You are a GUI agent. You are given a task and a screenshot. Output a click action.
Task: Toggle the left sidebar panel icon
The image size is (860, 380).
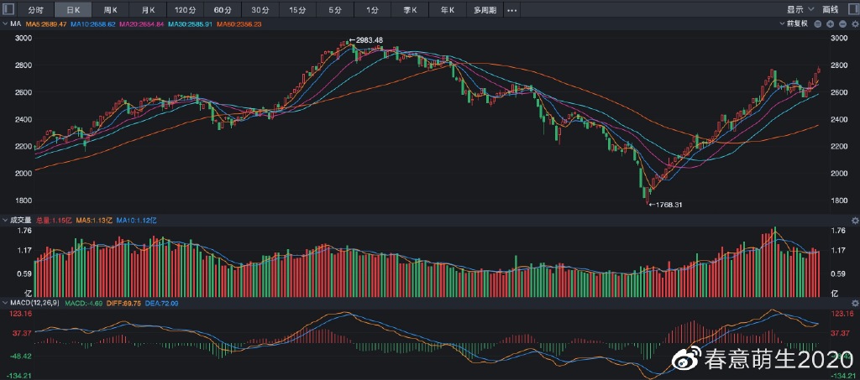[x=8, y=10]
